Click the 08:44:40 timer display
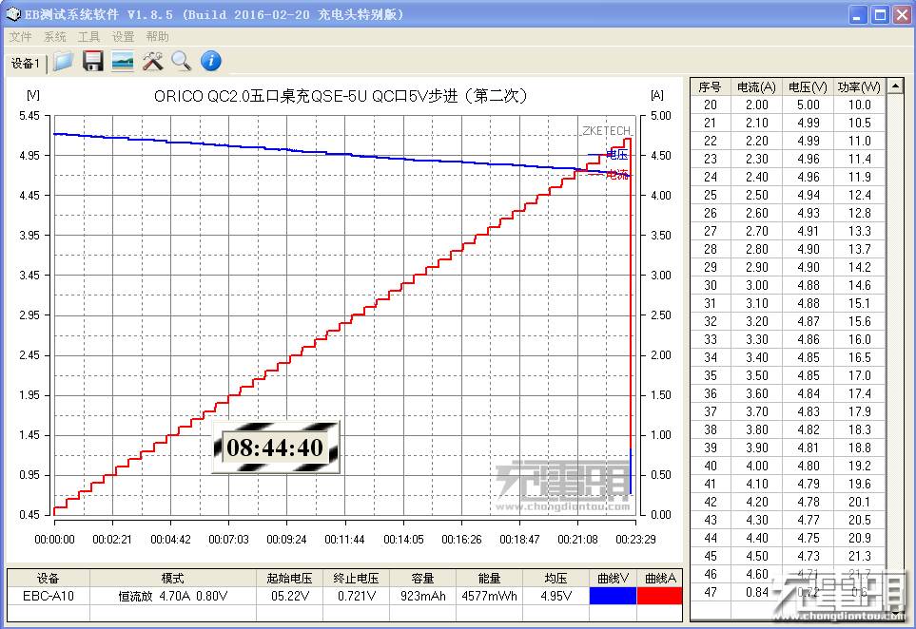Screen dimensions: 916x629 [x=275, y=448]
